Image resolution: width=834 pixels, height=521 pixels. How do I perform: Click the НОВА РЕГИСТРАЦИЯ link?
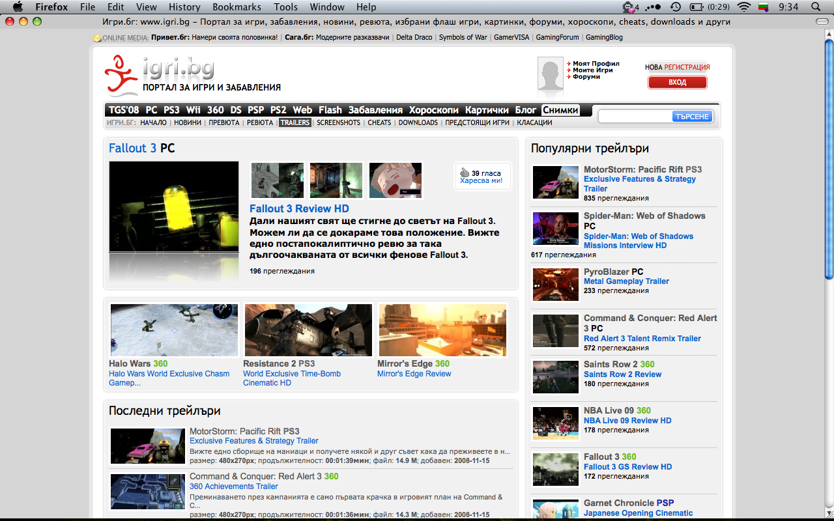pos(678,67)
